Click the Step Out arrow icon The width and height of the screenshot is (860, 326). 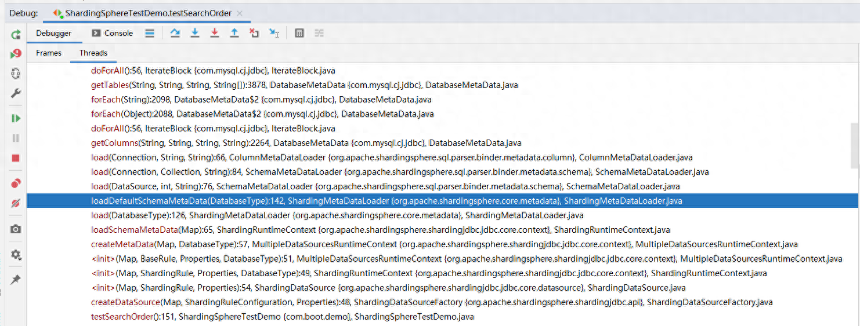pos(234,33)
